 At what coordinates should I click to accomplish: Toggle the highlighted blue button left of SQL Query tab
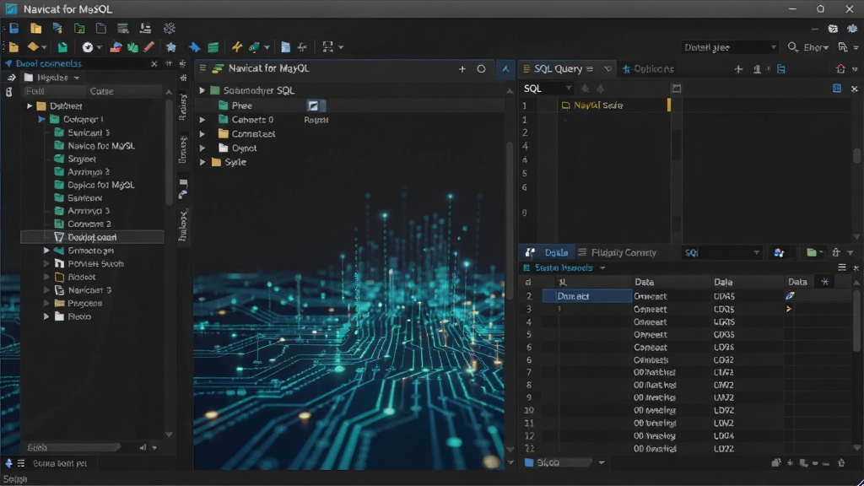[505, 69]
